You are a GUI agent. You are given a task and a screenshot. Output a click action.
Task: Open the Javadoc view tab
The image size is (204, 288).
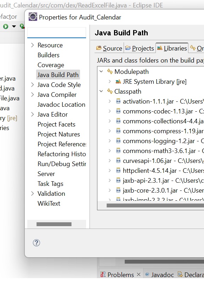click(x=159, y=275)
